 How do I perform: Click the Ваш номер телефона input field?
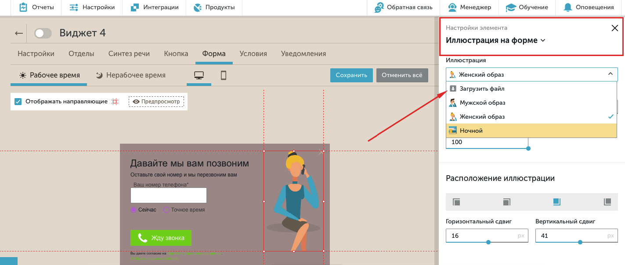click(x=168, y=195)
